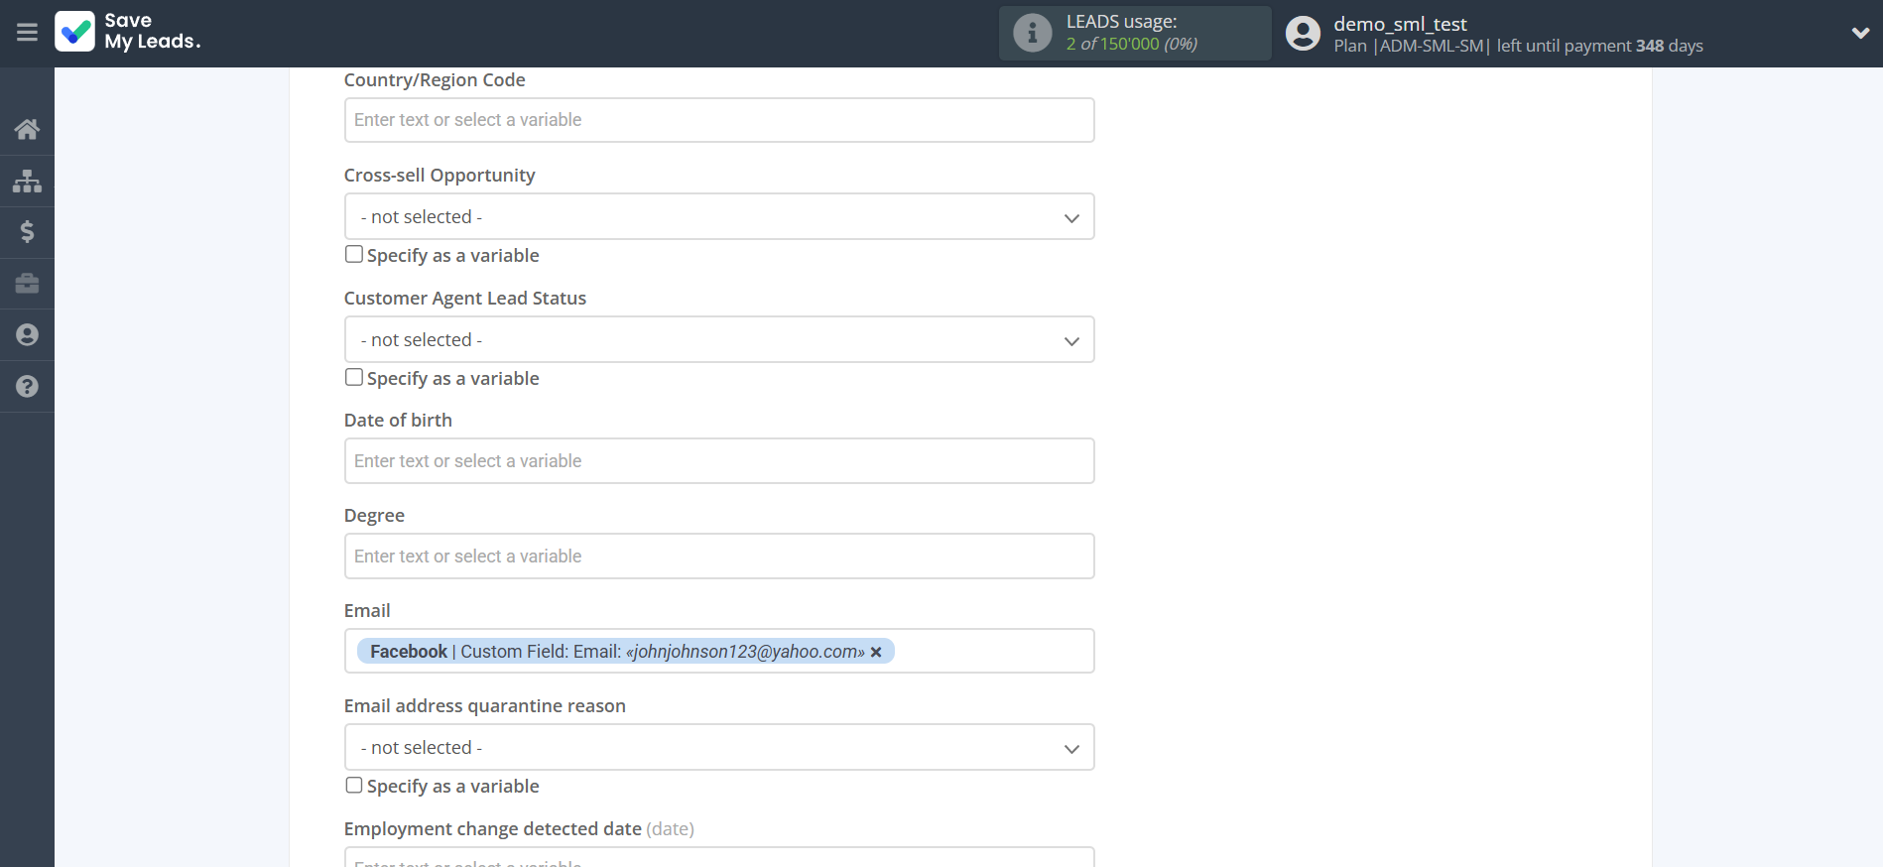Click into the Country/Region Code field

pos(718,120)
